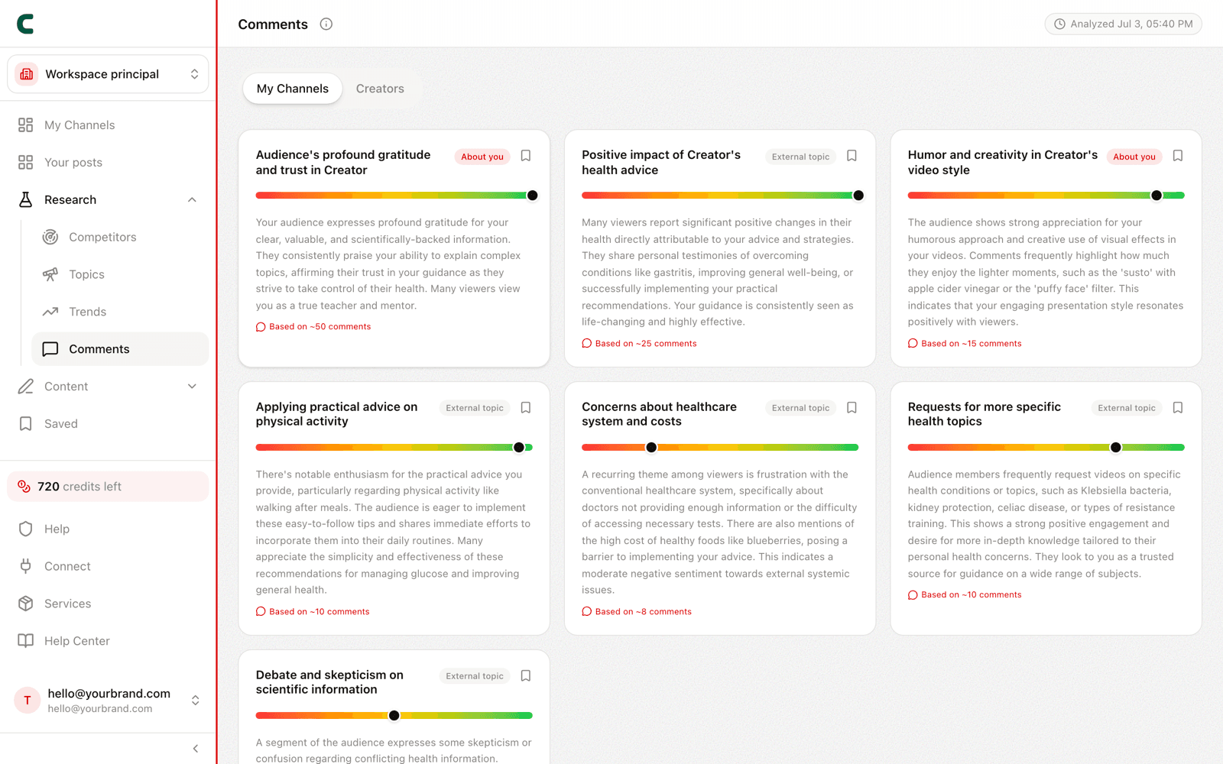Open the Workspace principal dropdown
This screenshot has width=1223, height=764.
click(x=108, y=74)
